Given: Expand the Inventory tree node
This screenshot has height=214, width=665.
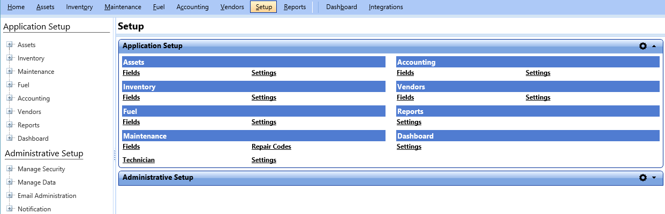Looking at the screenshot, I should click(10, 58).
